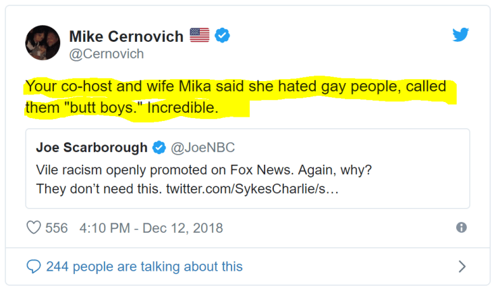Click the tweet info icon
The image size is (496, 291).
tap(462, 228)
